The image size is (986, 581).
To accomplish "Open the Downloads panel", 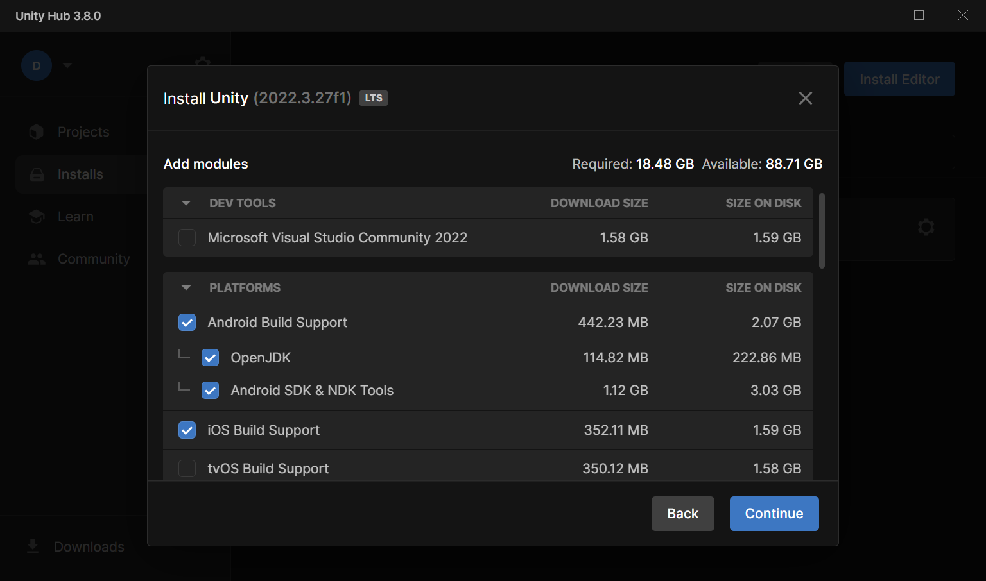I will pyautogui.click(x=89, y=547).
